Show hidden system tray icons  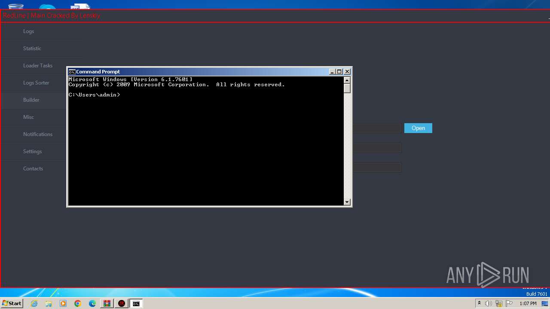479,303
